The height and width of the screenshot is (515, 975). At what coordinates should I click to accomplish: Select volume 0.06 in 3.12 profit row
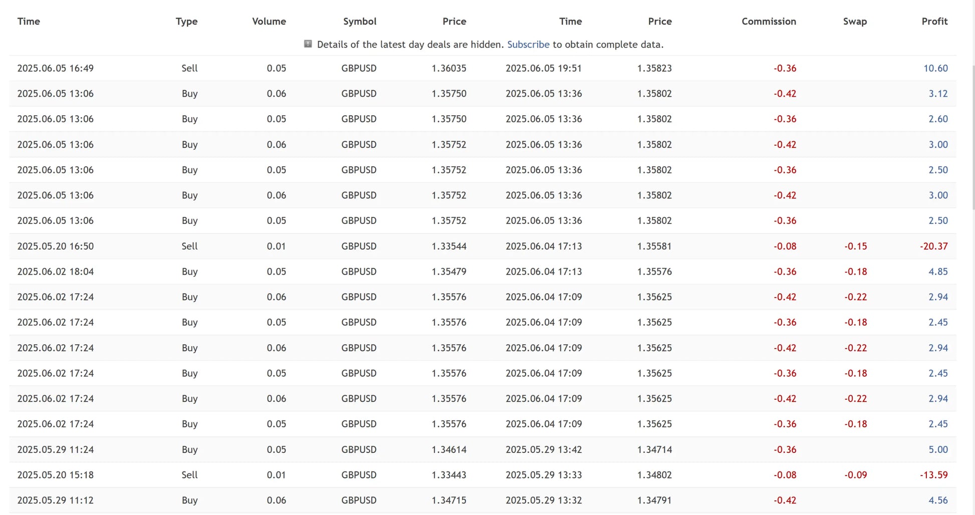click(x=276, y=94)
